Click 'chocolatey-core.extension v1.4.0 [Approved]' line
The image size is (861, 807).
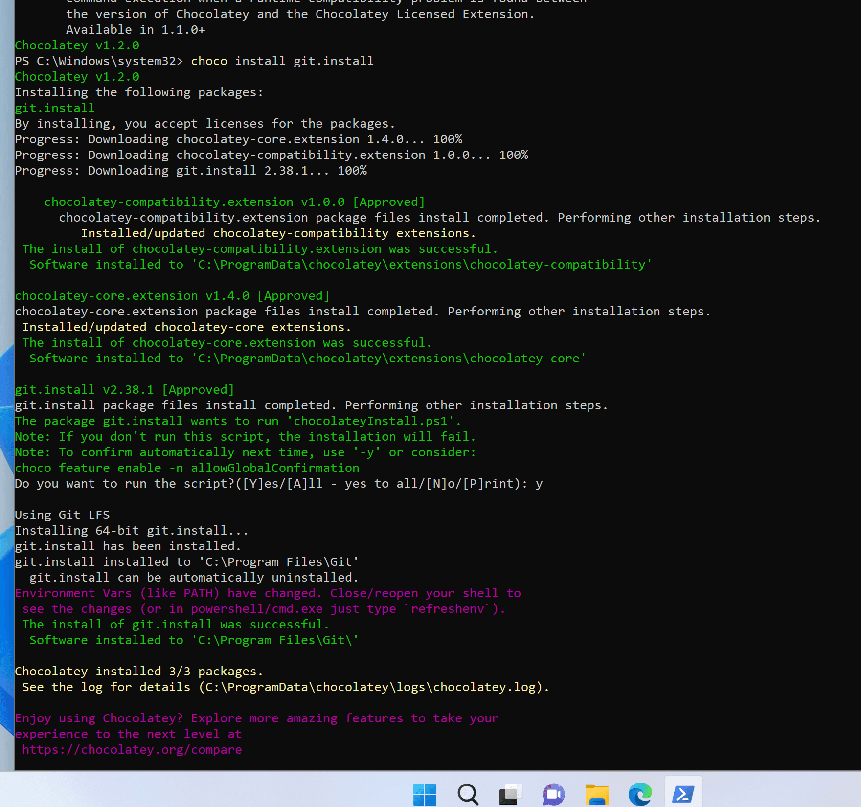[172, 296]
